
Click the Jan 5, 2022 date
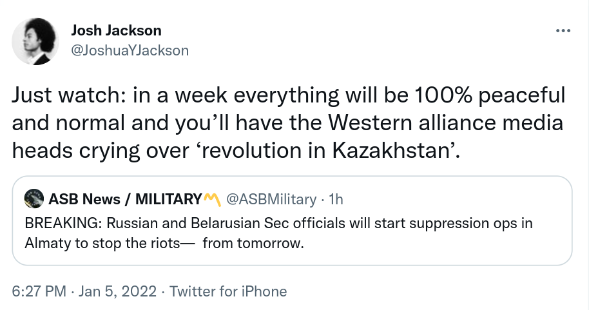tap(117, 291)
